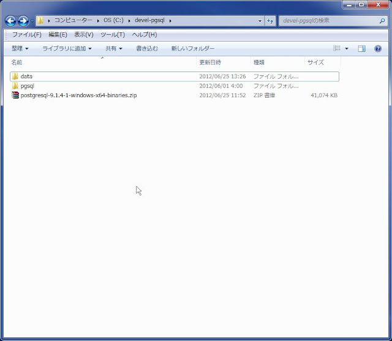Open the 共有 dropdown
This screenshot has height=341, width=392.
(114, 48)
